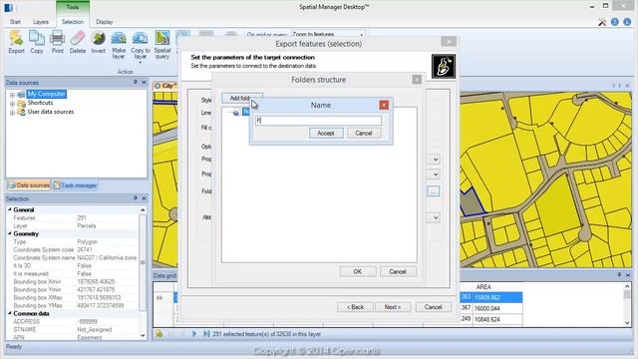Click the Layer value Parcels
638x359 pixels.
click(x=87, y=225)
